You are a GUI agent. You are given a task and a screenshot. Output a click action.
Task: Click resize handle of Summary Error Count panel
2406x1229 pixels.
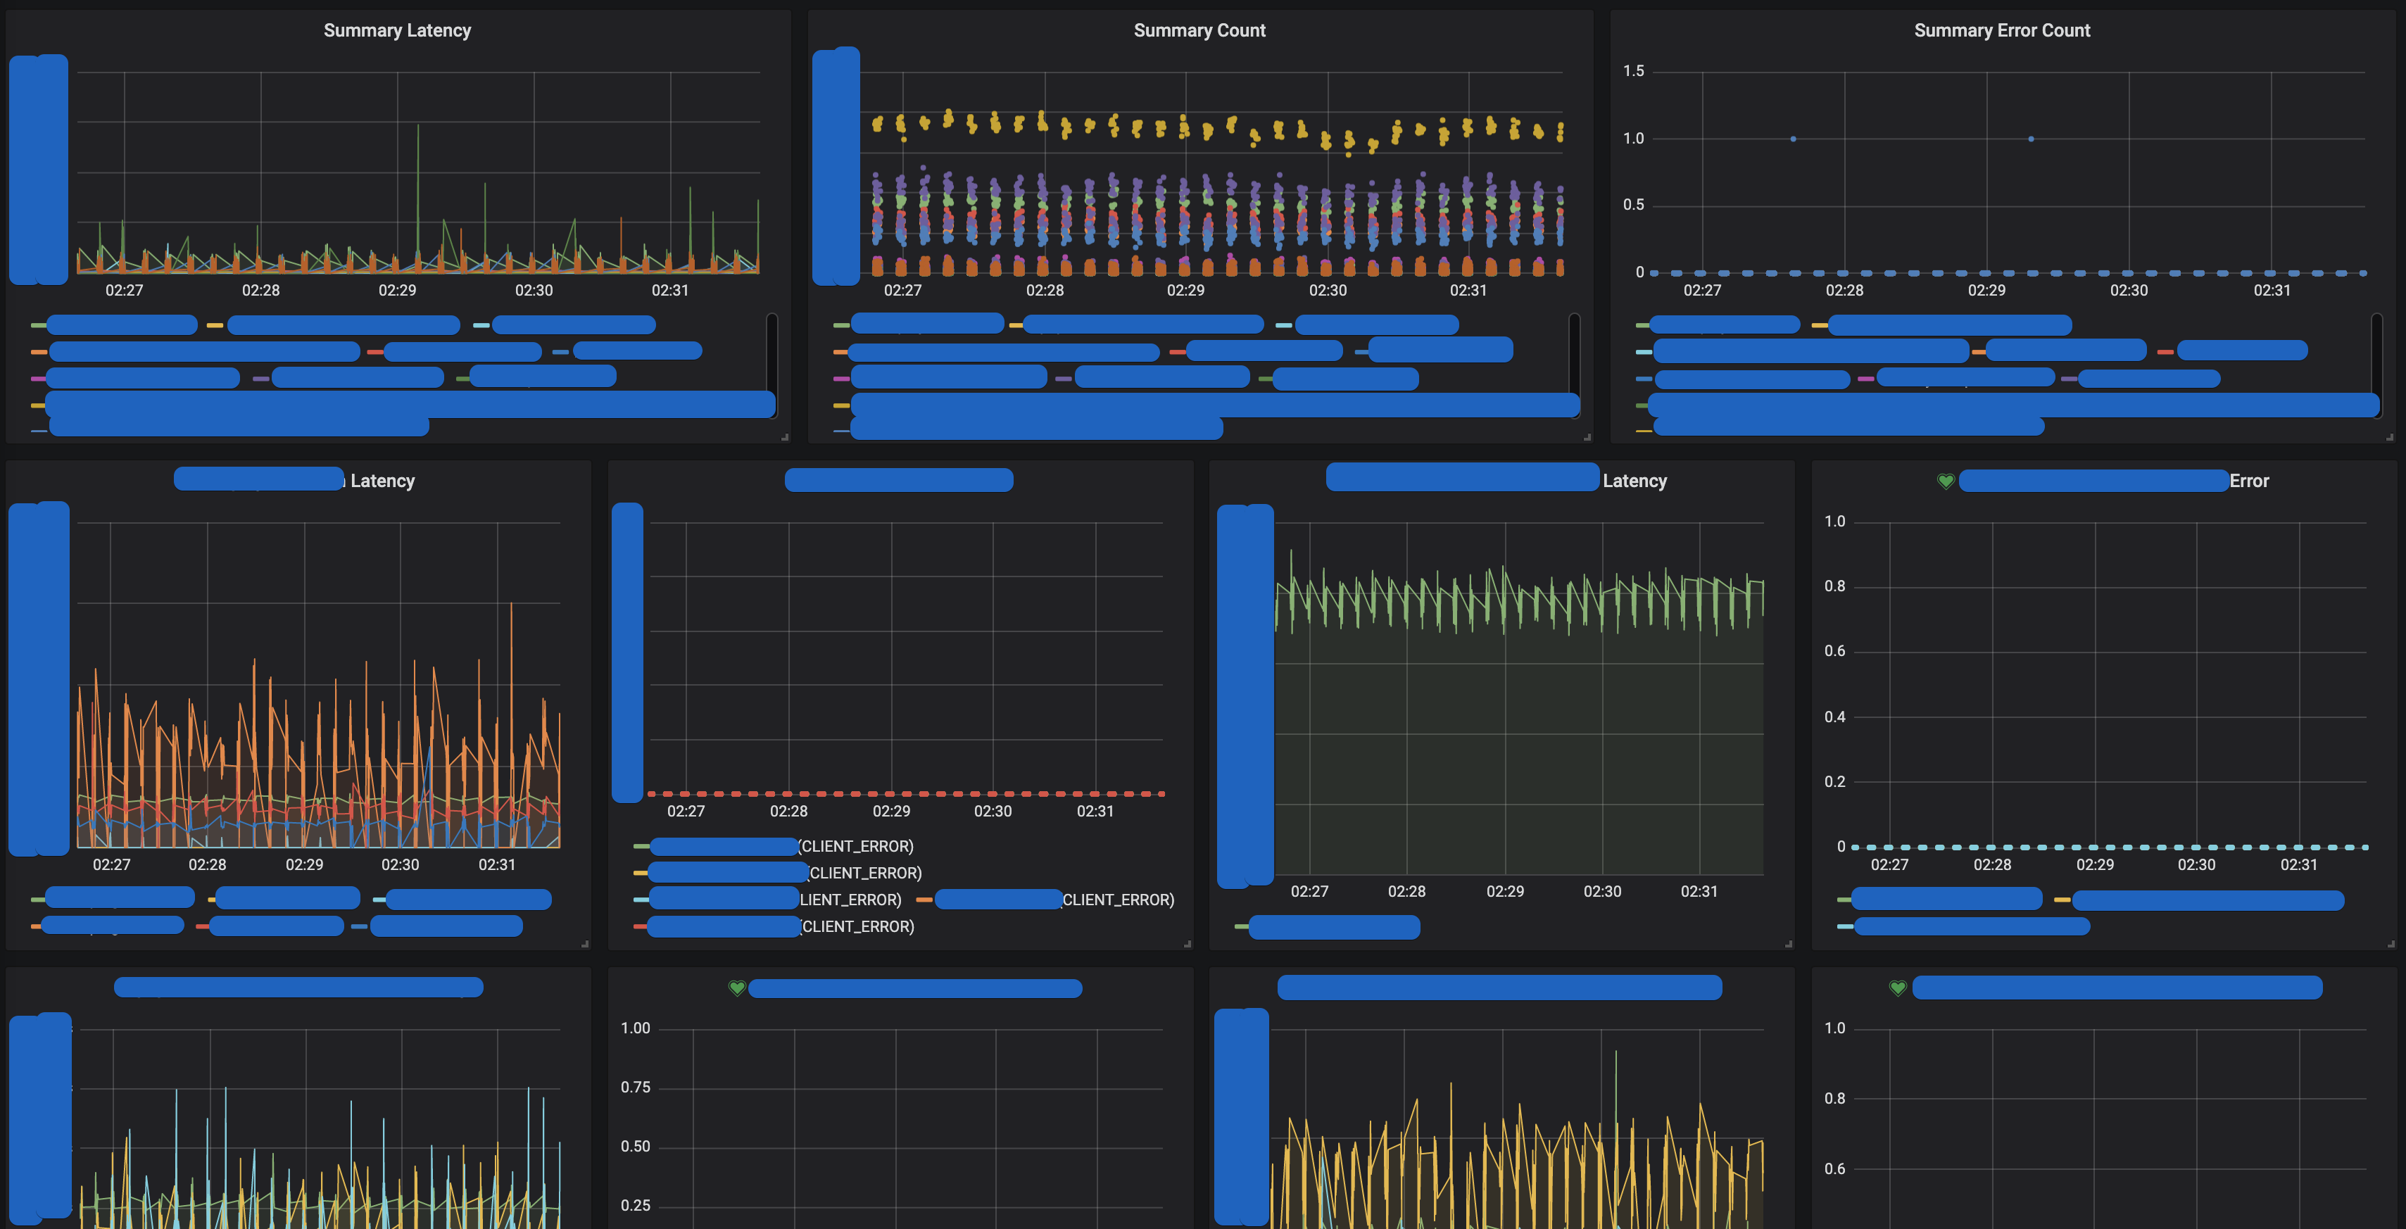pos(2389,437)
